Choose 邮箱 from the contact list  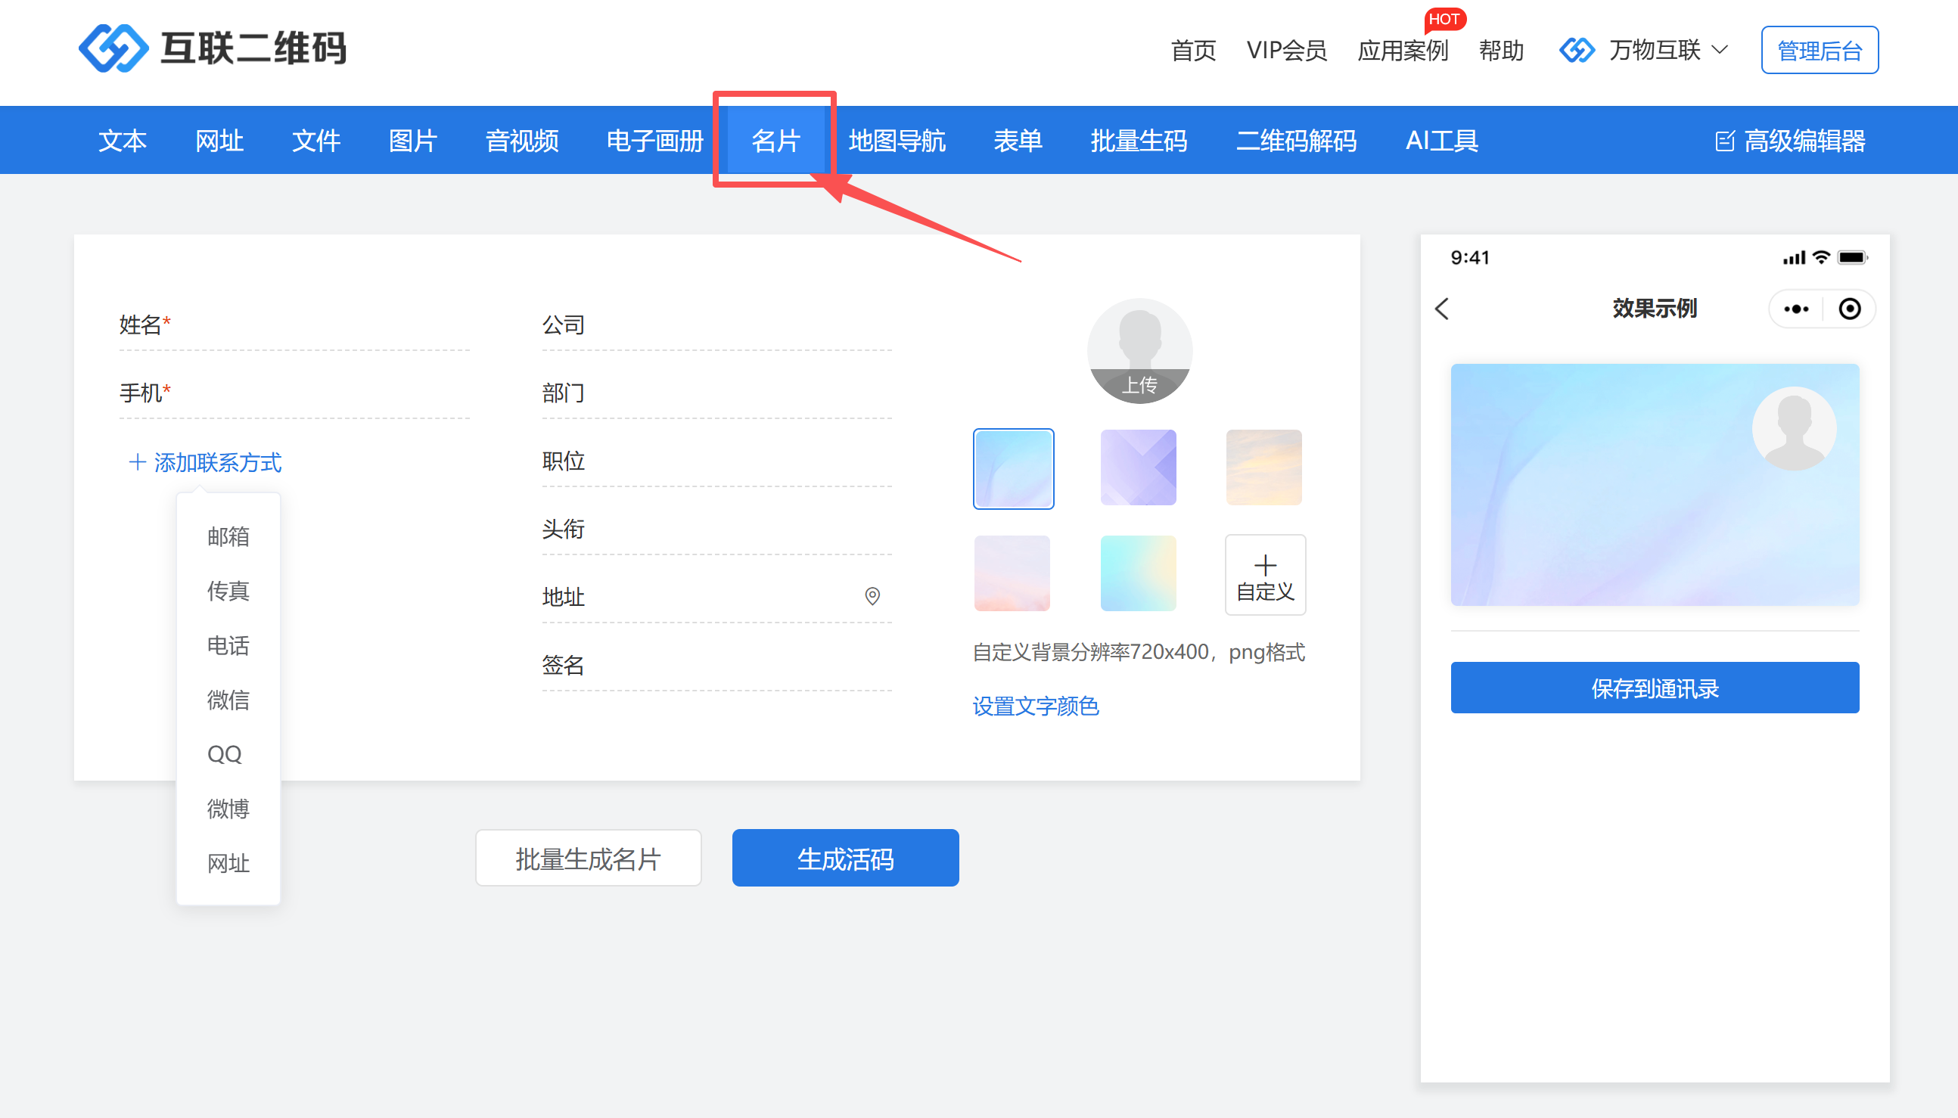pos(228,536)
